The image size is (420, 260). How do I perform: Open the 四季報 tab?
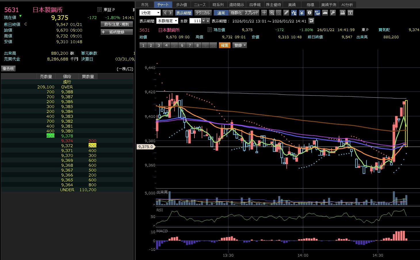click(x=255, y=5)
